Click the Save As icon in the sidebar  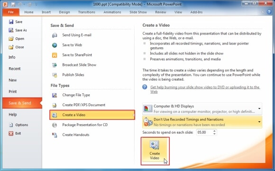(x=11, y=30)
